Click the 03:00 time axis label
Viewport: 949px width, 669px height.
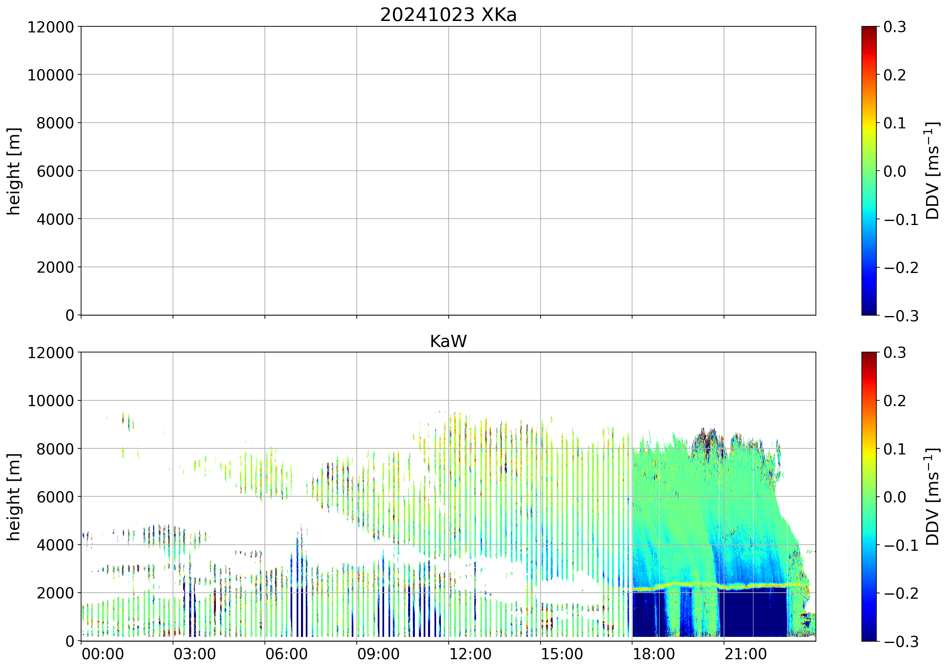click(x=194, y=654)
